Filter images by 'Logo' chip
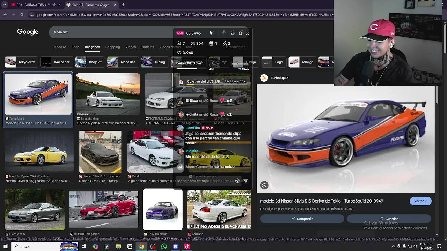447x251 pixels. click(x=273, y=62)
